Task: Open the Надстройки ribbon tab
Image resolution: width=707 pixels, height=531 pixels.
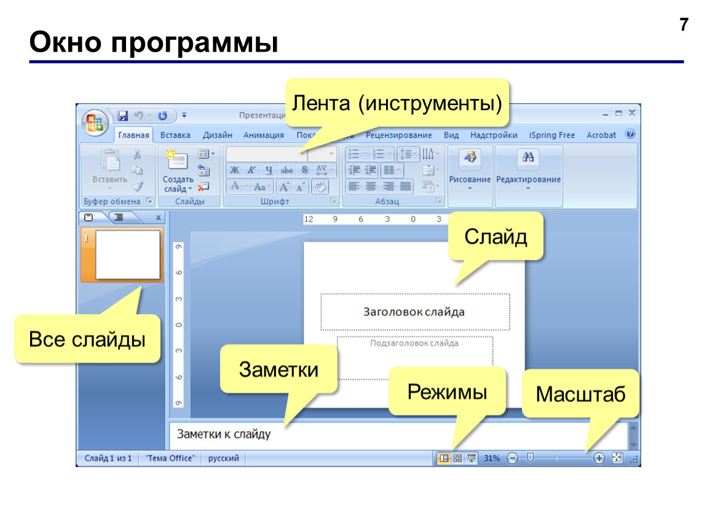Action: (494, 135)
